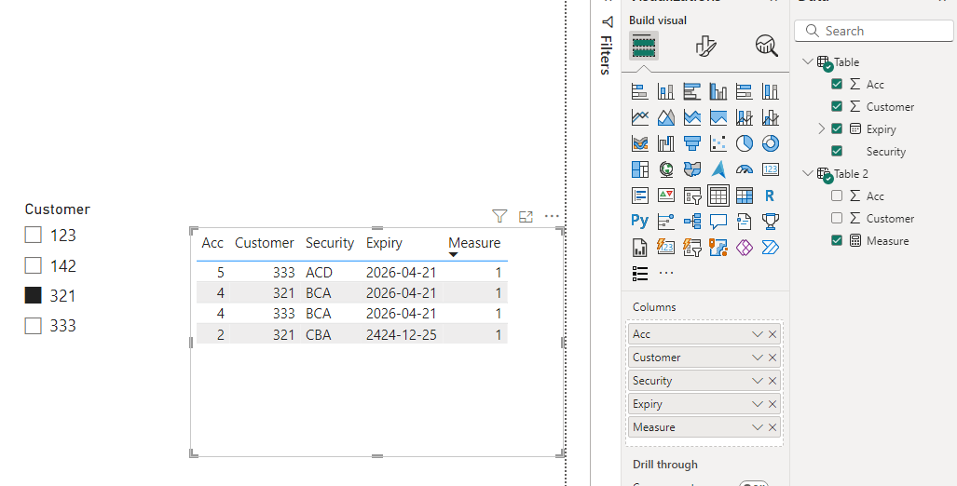Viewport: 957px width, 486px height.
Task: Select the R script visual
Action: (x=771, y=196)
